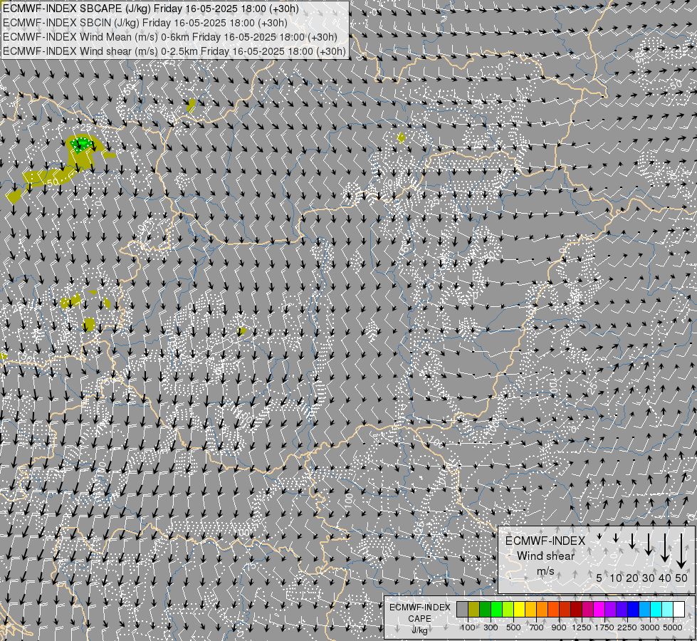Click the legend arrow above 30
Screen dimensions: 697x641
pyautogui.click(x=649, y=544)
